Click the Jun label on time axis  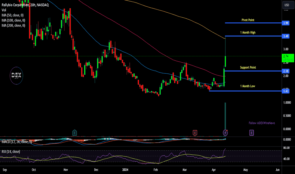pos(278,170)
